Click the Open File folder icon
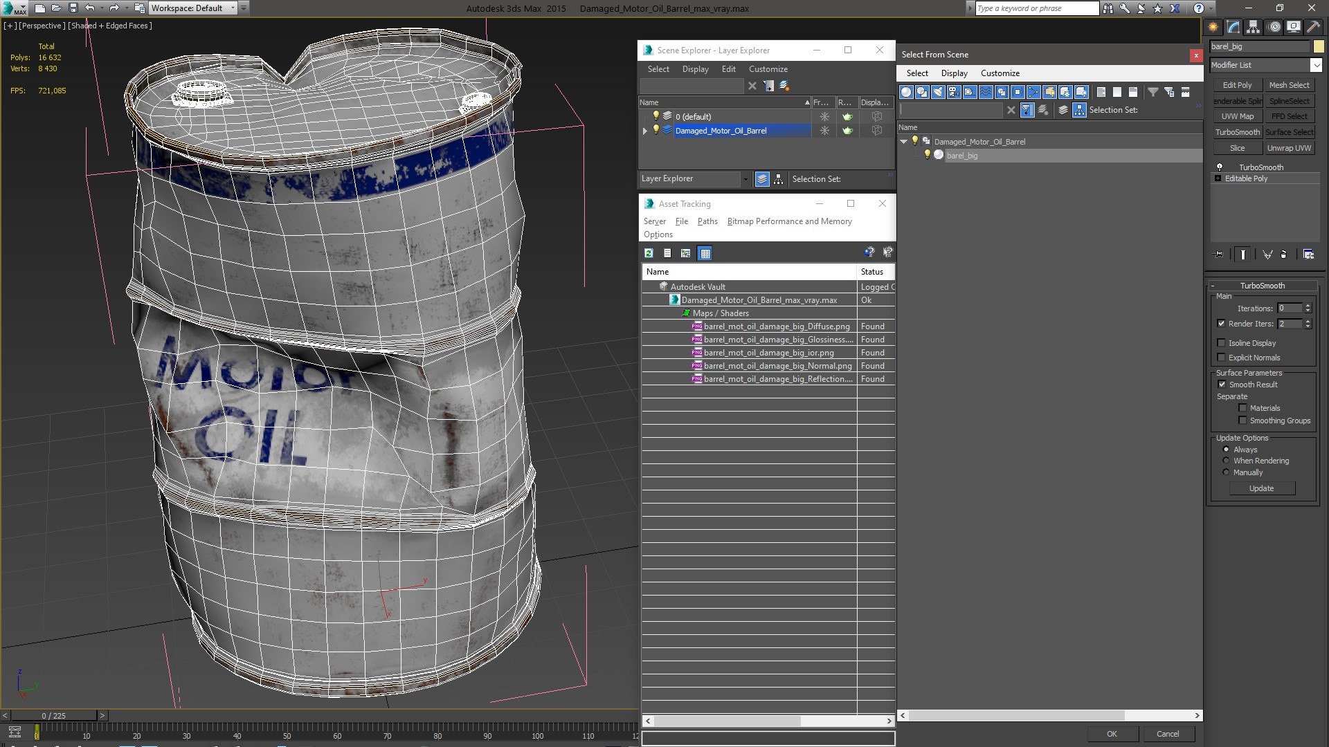Screen dimensions: 1329x747 [57, 8]
